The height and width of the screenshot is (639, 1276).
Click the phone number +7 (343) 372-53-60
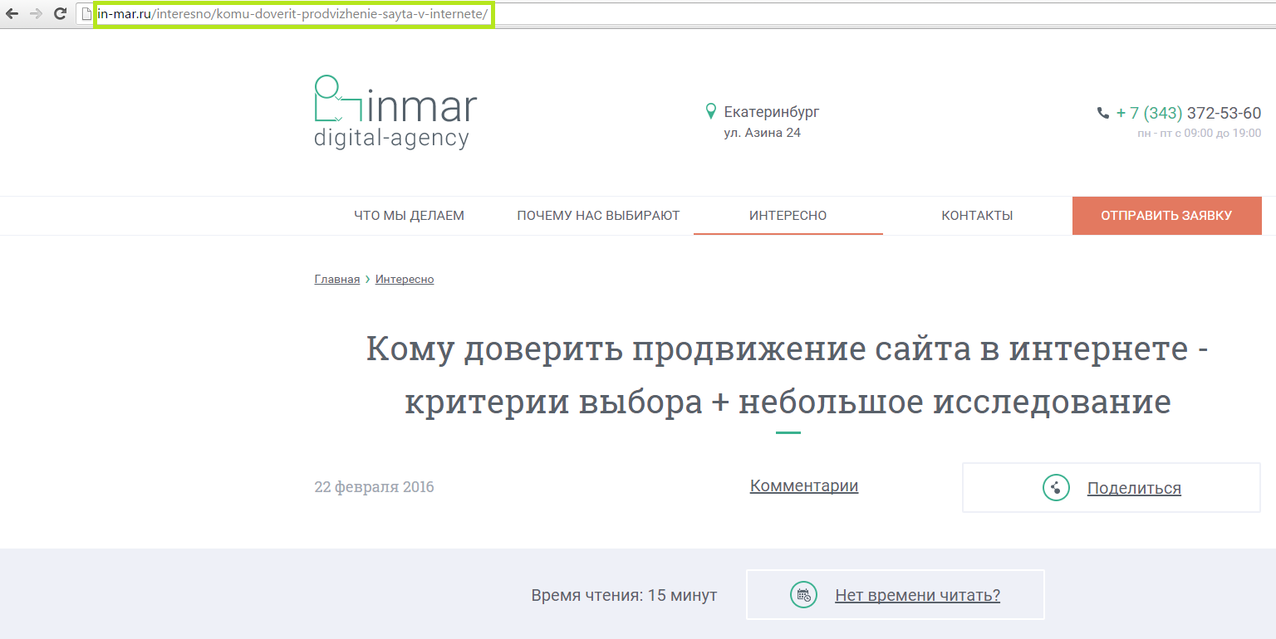point(1188,114)
